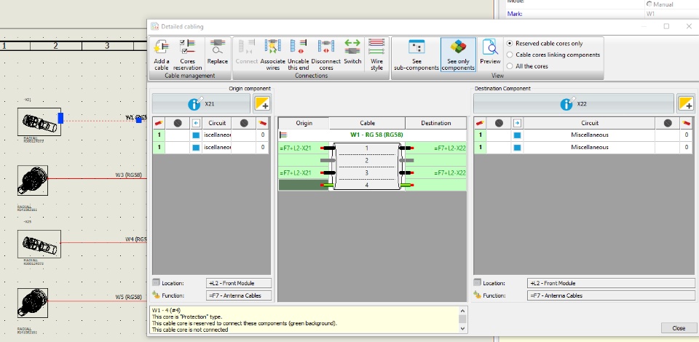Image resolution: width=699 pixels, height=342 pixels.
Task: Click the Destination column header
Action: [435, 123]
